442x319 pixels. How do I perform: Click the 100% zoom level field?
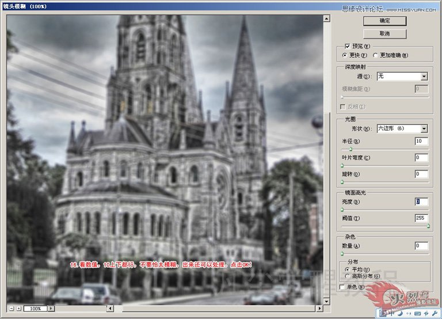(36, 309)
